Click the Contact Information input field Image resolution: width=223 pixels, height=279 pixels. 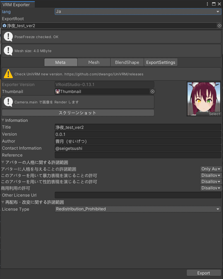coord(138,148)
